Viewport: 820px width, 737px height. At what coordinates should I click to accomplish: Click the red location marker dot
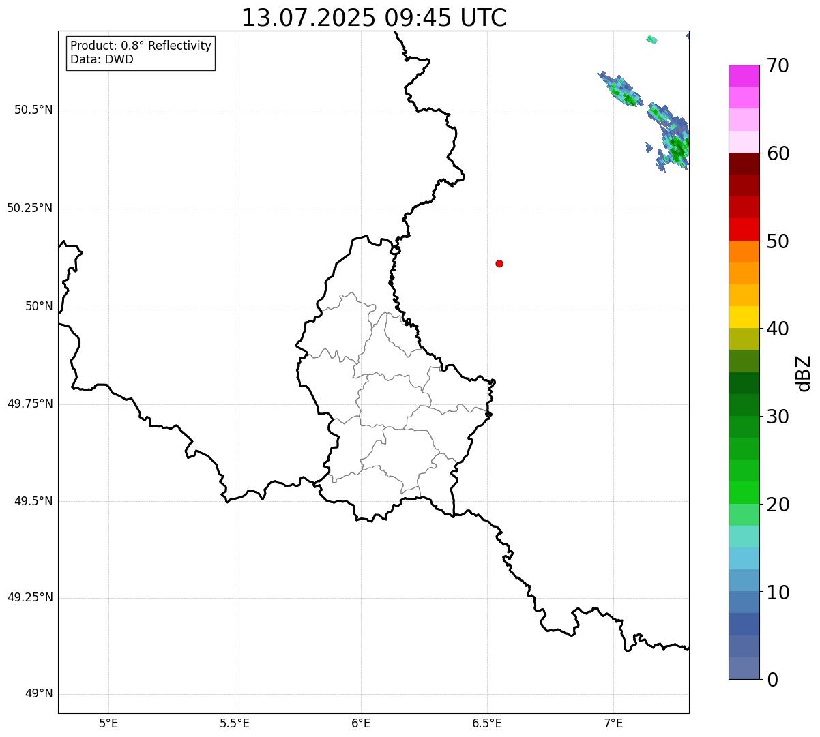pos(499,263)
